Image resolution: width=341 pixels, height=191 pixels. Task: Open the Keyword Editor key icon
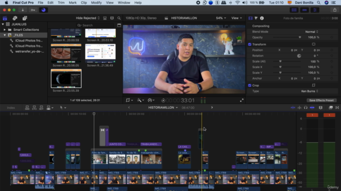click(33, 10)
